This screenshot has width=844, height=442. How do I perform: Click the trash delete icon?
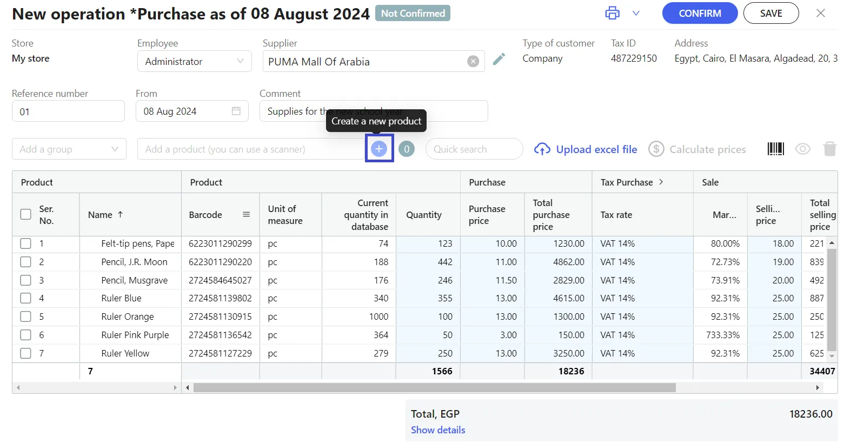[830, 149]
